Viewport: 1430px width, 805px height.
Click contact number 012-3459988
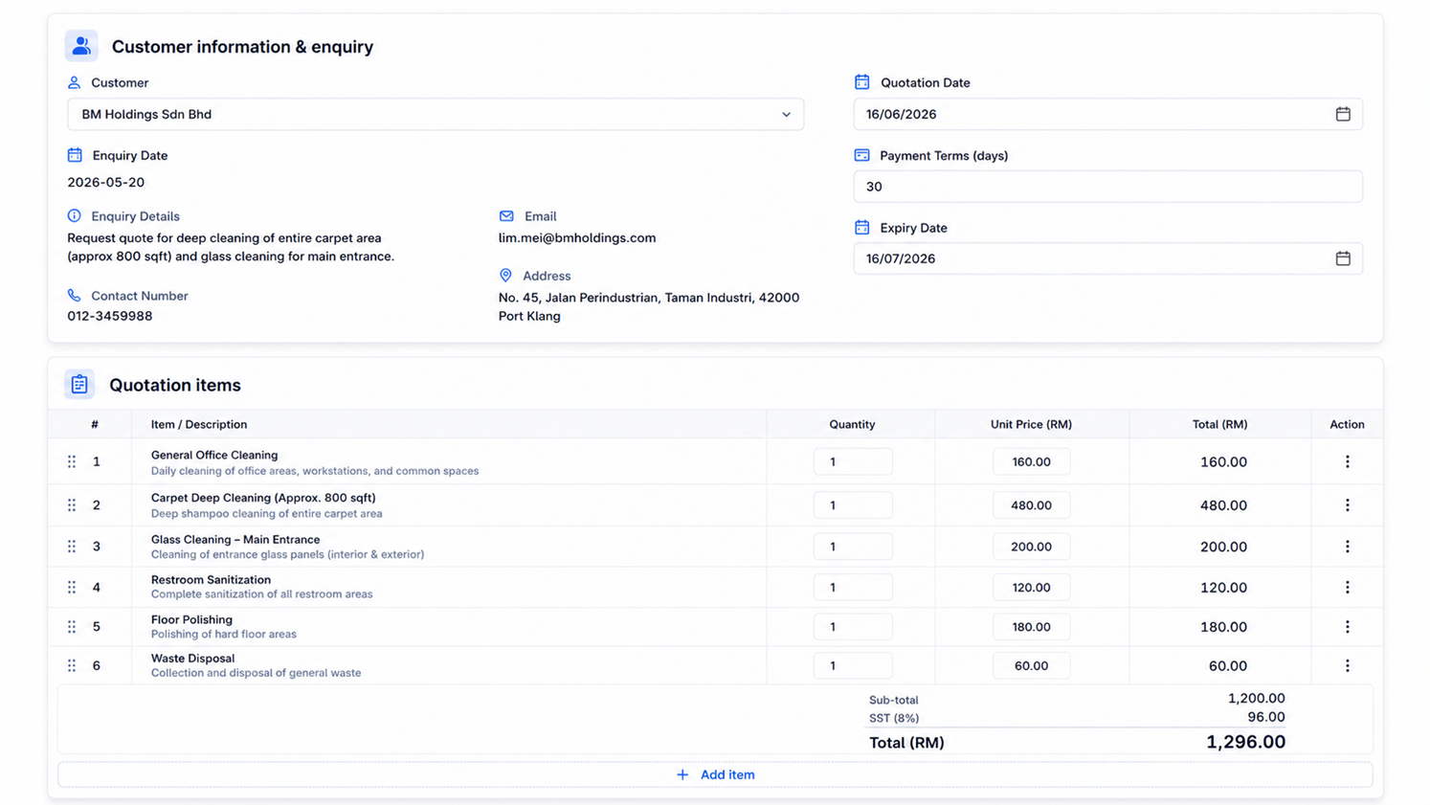(x=110, y=316)
